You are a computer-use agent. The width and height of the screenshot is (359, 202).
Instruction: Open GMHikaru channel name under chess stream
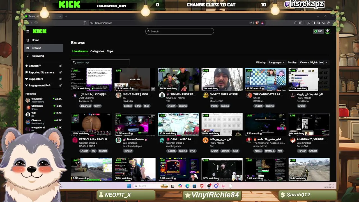tap(259, 101)
